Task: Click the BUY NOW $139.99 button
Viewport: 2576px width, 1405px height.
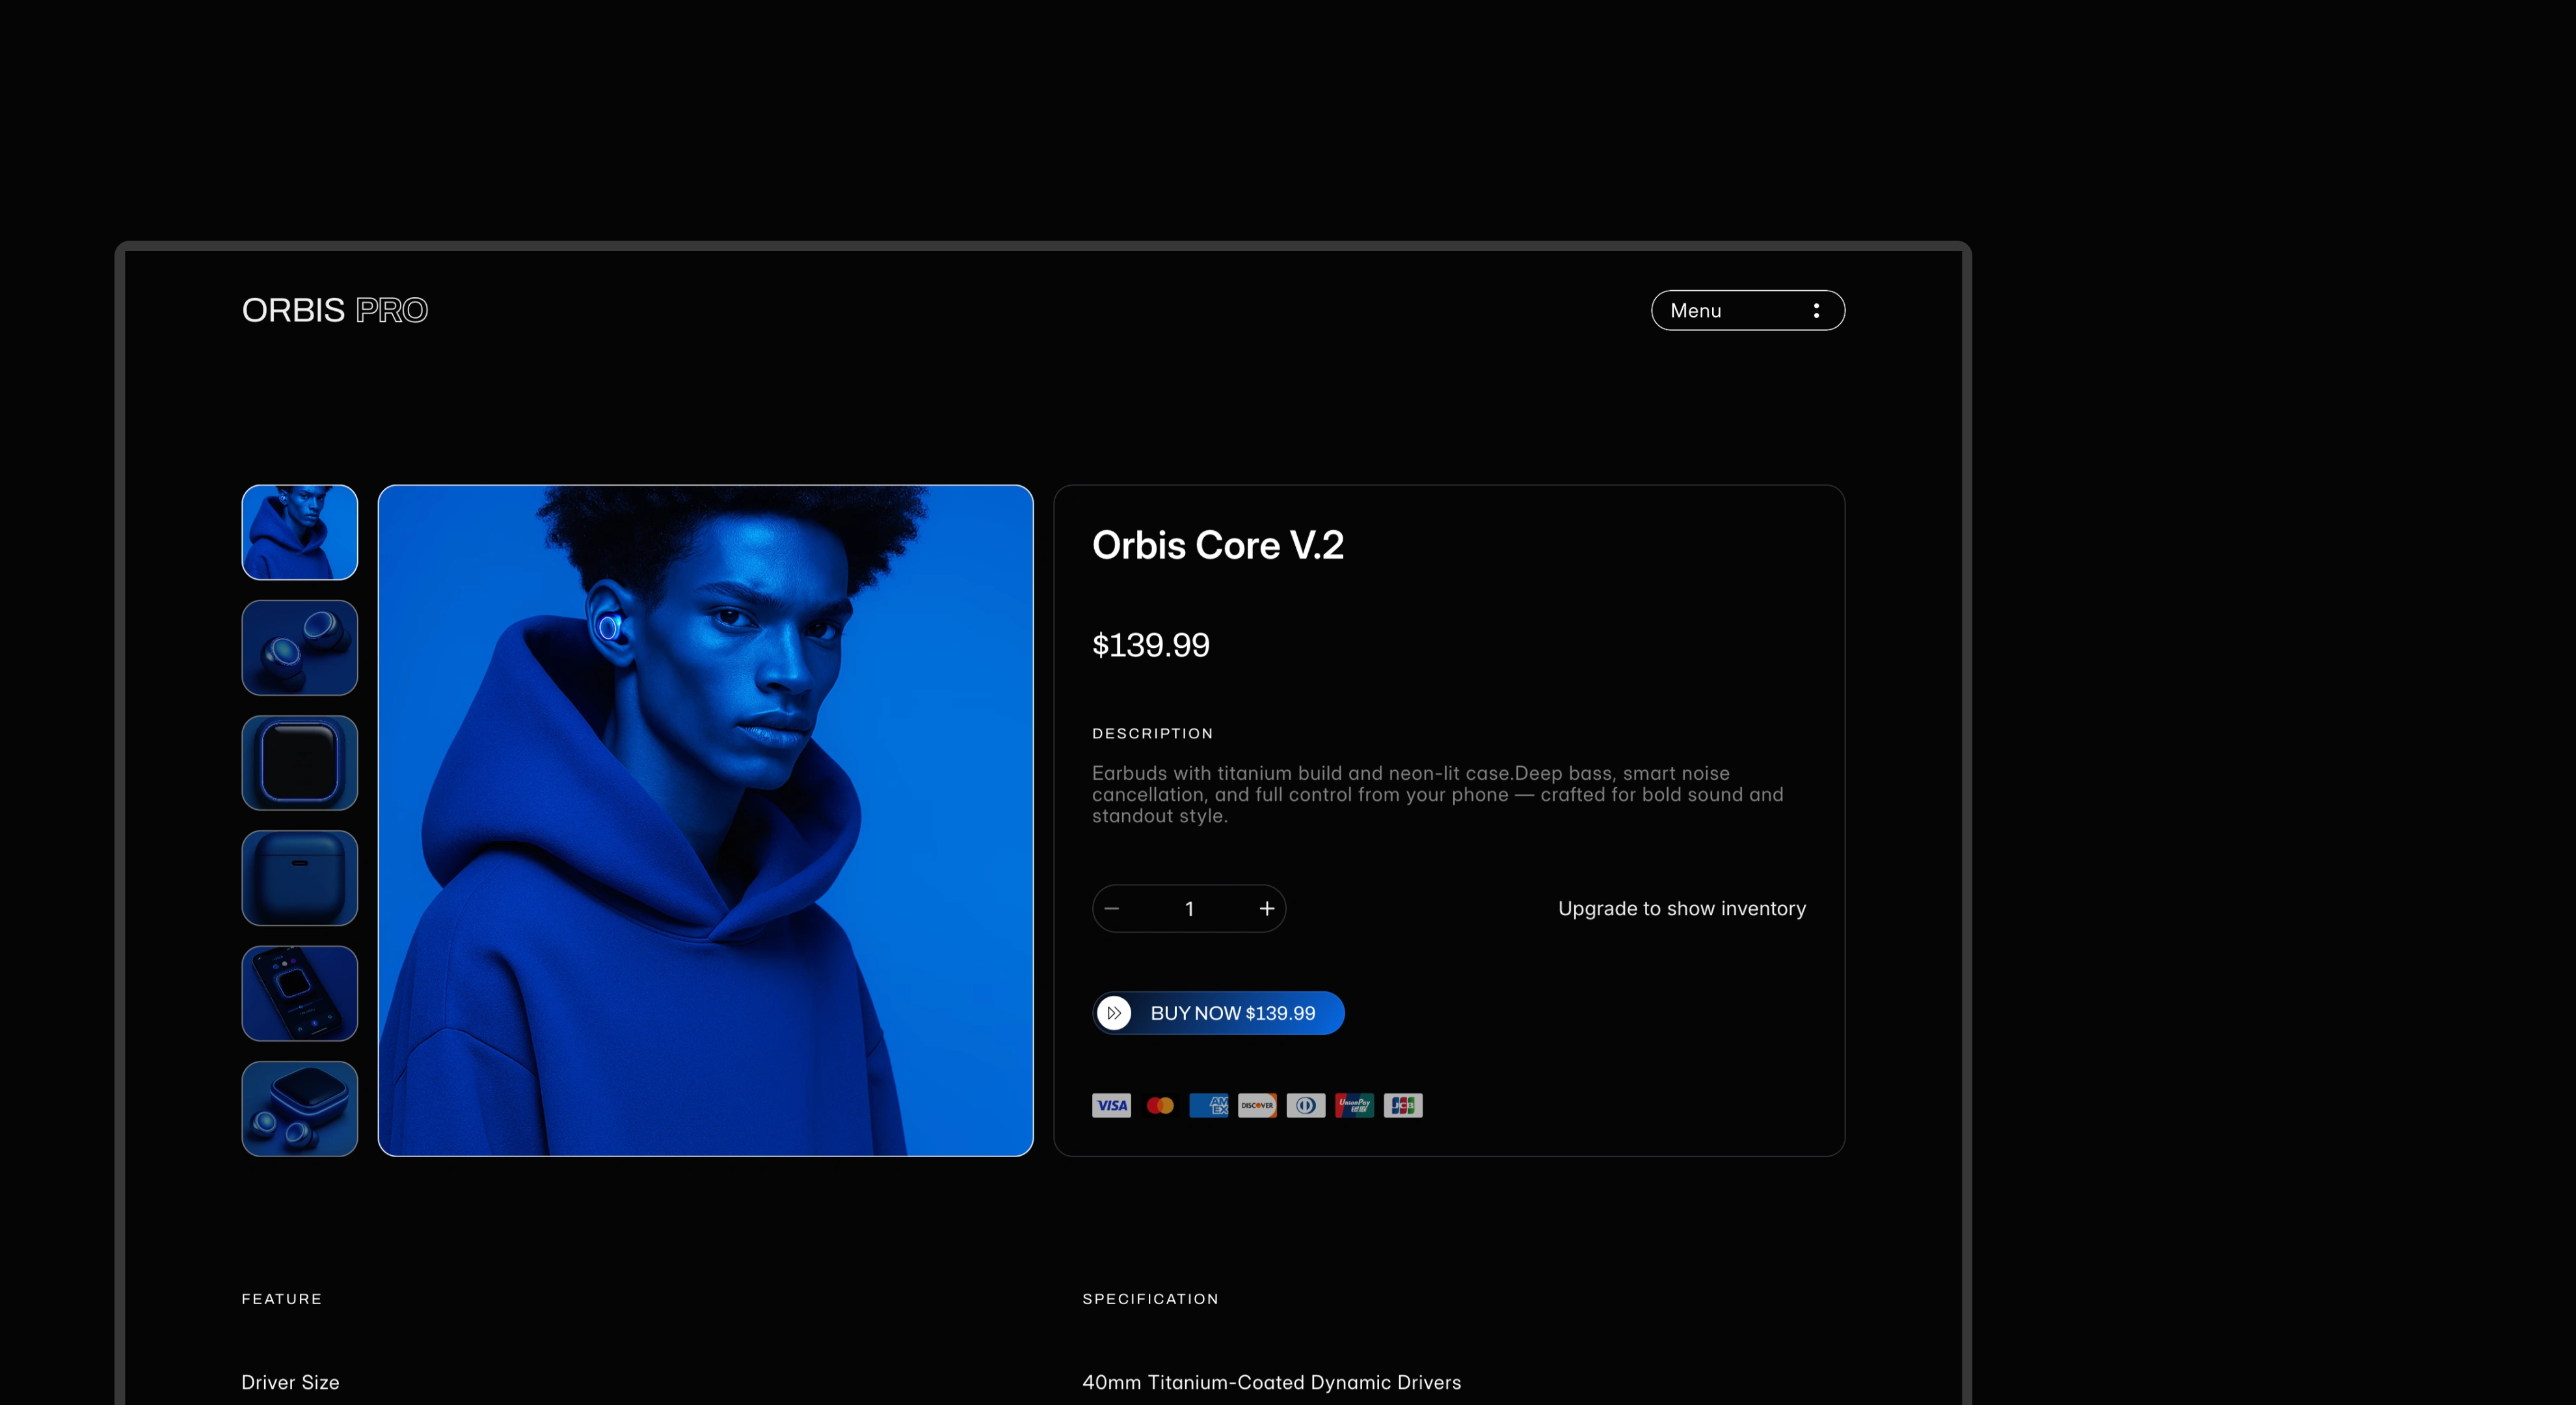Action: pos(1218,1013)
